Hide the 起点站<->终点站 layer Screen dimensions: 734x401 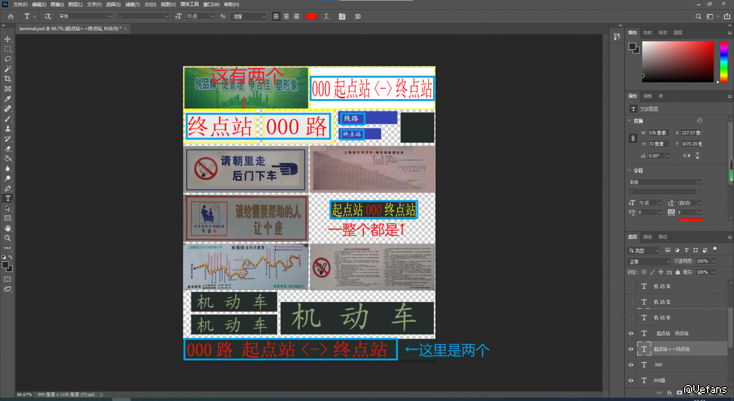coord(631,349)
